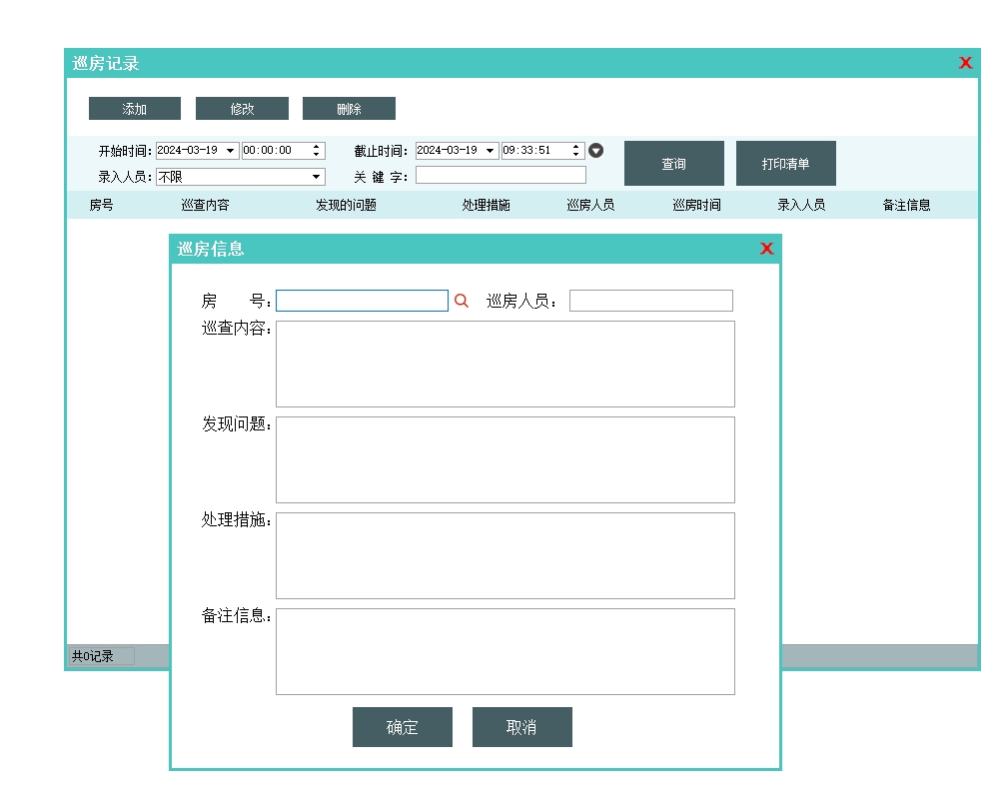
Task: Click the 打印清单 button
Action: click(x=785, y=164)
